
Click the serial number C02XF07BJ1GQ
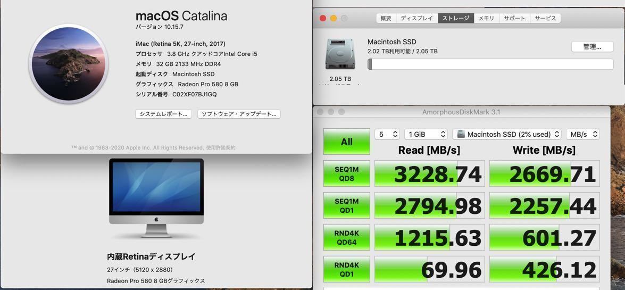click(x=195, y=95)
